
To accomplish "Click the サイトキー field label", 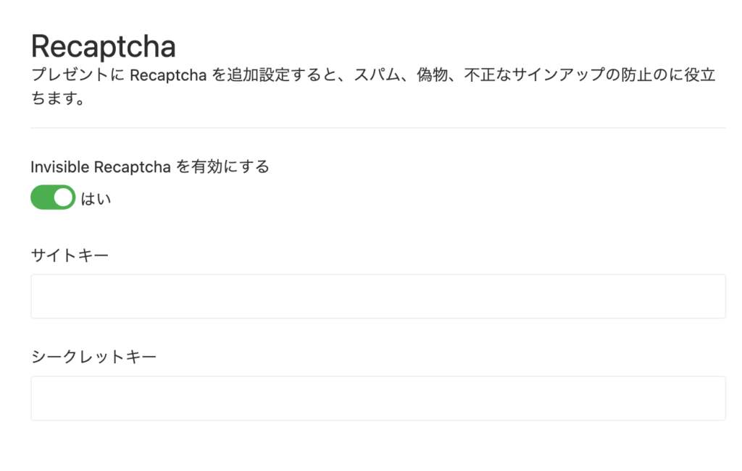I will (70, 255).
